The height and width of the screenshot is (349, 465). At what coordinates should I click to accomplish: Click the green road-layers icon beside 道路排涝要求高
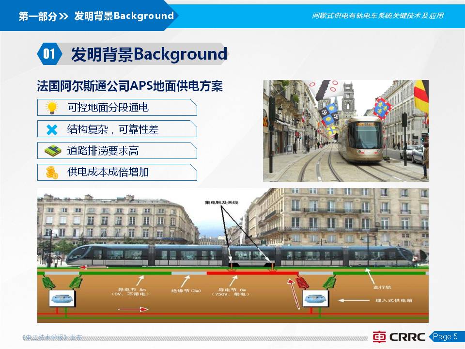(53, 151)
